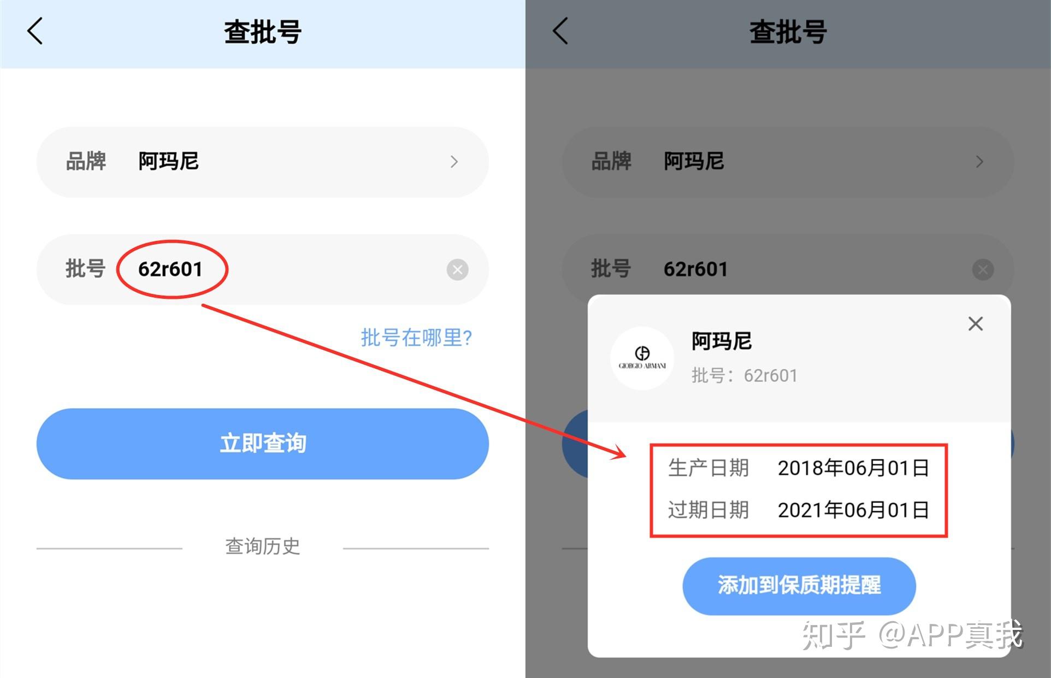Clear the batch number on the dimmed right screen

(x=983, y=269)
